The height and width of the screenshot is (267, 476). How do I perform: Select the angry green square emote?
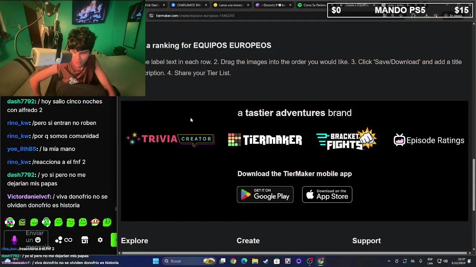click(x=22, y=222)
